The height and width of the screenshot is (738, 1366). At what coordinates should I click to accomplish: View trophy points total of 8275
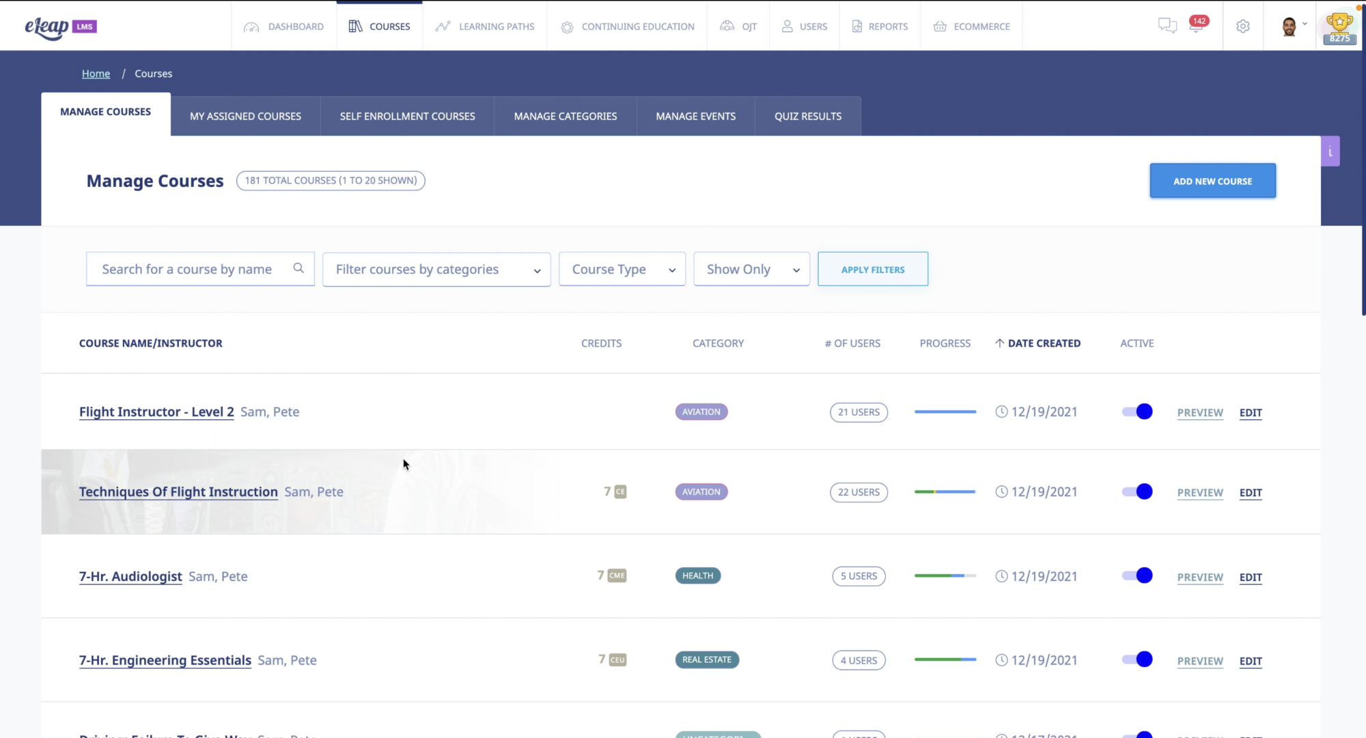1339,26
